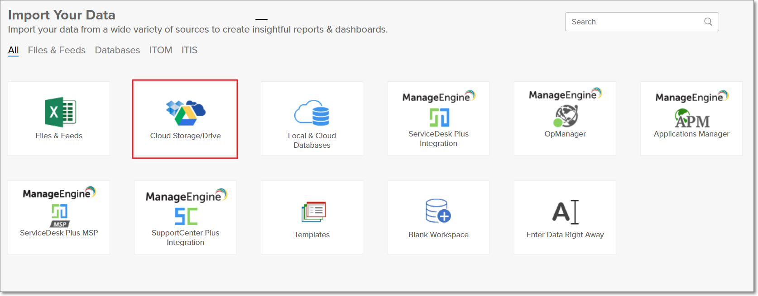Select the OpManager icon
Viewport: 758px width, 296px height.
tap(566, 116)
